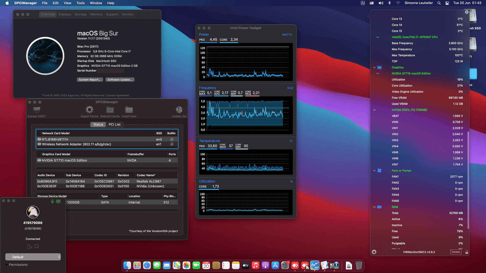Collapse the RAM group
486x273 pixels.
point(374,207)
